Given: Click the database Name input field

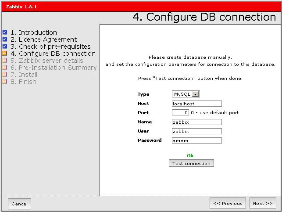Looking at the screenshot, I should (x=197, y=122).
